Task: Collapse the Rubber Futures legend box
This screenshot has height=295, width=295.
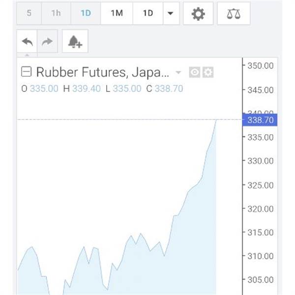Action: [27, 73]
